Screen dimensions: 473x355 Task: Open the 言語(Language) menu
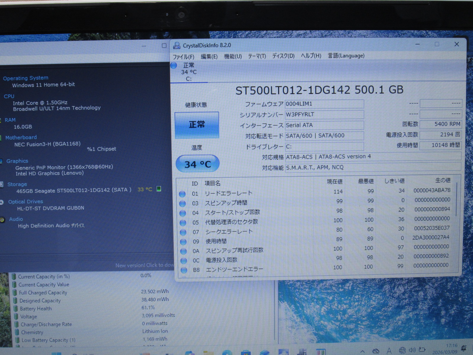(346, 56)
